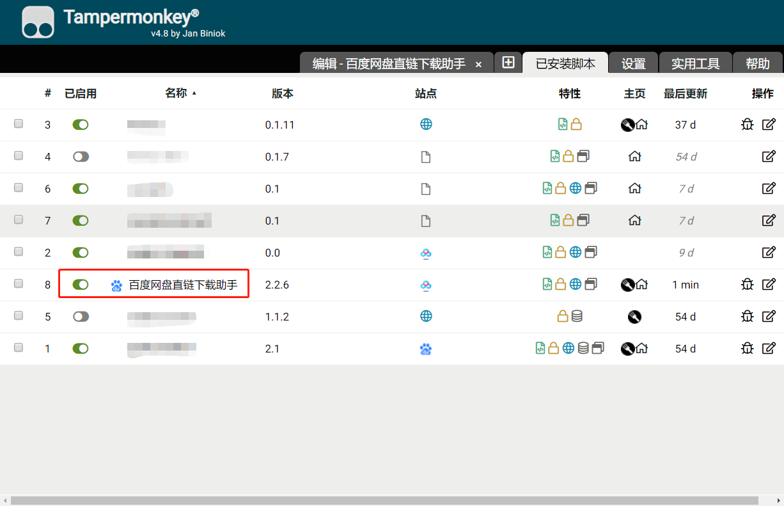Edit the script with version 2.1
This screenshot has height=506, width=784.
click(x=769, y=349)
